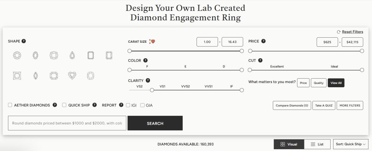Switch to List view
372x151 pixels.
click(317, 144)
